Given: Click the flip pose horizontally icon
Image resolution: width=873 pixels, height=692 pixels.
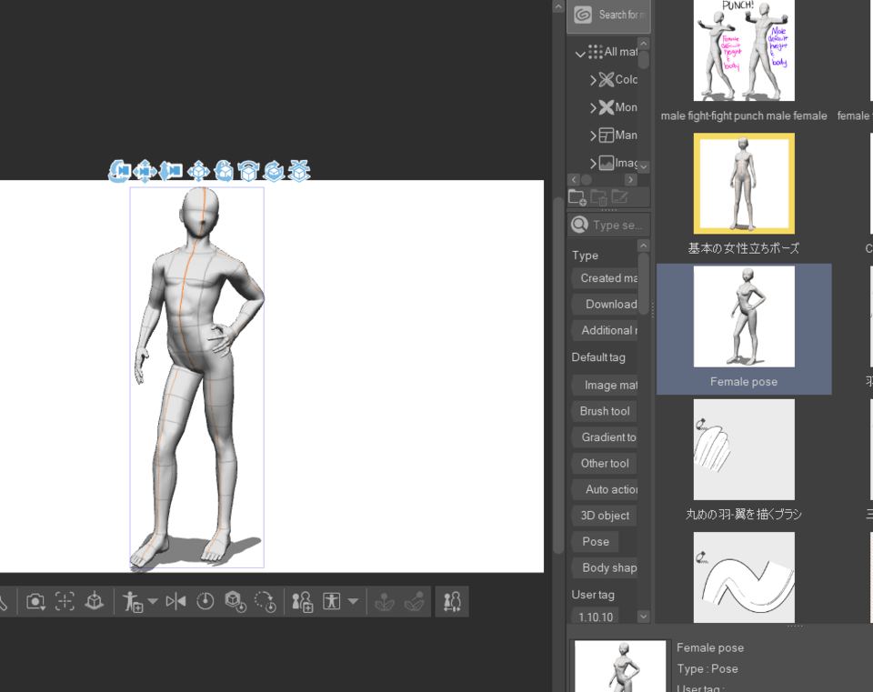Looking at the screenshot, I should tap(176, 601).
